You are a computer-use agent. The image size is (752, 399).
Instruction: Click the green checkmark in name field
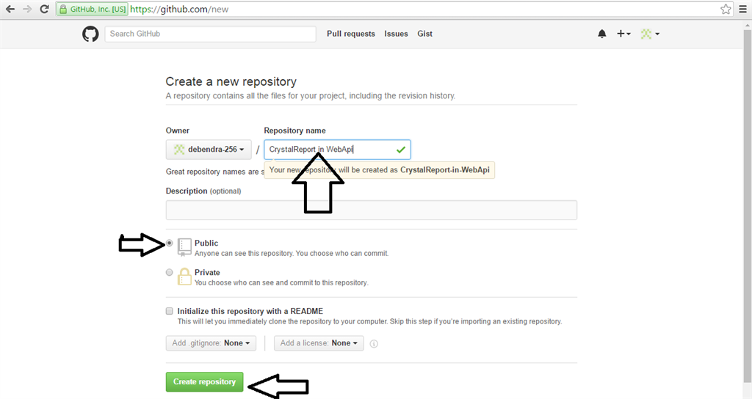[x=401, y=150]
